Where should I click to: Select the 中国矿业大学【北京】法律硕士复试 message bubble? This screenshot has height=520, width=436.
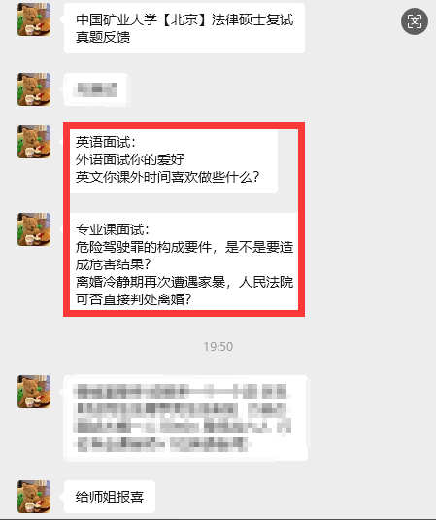pos(184,28)
